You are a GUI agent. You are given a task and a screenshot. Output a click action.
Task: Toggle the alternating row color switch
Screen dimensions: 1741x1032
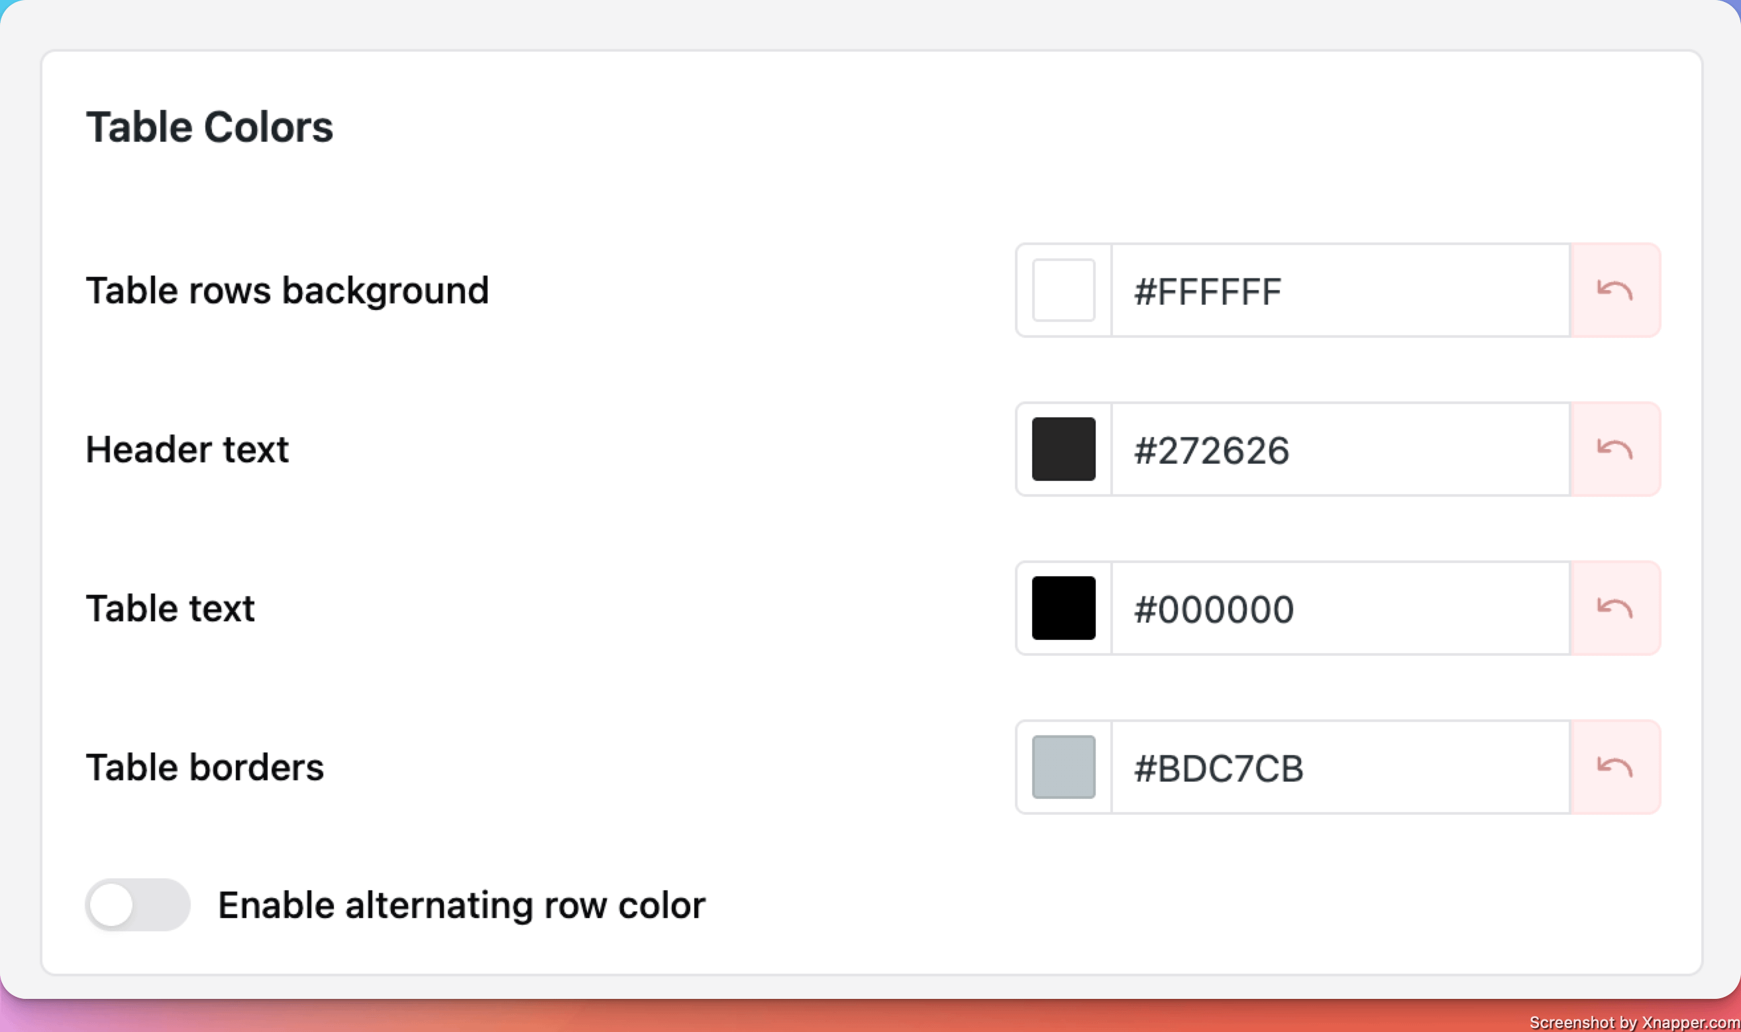138,905
